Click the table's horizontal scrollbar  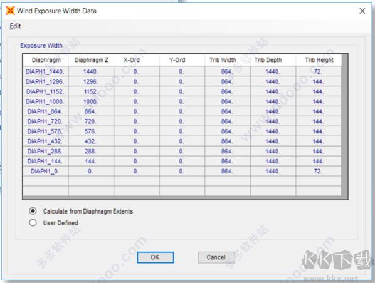(182, 197)
